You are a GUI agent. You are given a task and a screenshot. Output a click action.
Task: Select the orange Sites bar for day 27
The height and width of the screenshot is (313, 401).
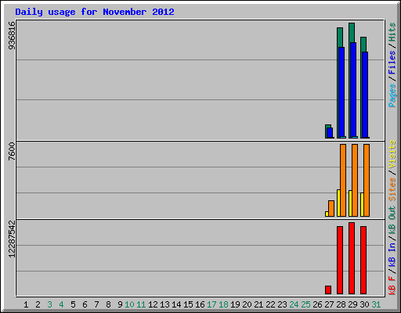tap(331, 208)
